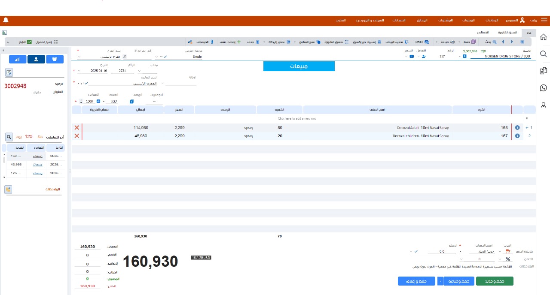The height and width of the screenshot is (295, 550).
Task: Open the bar chart panel button
Action: click(18, 60)
